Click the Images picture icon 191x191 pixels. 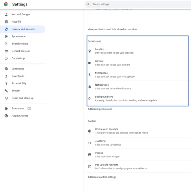click(90, 155)
